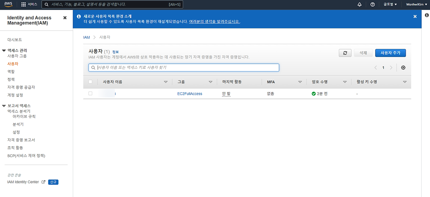Screen dimensions: 430x197
Task: Click the 삭제 button
Action: [363, 53]
